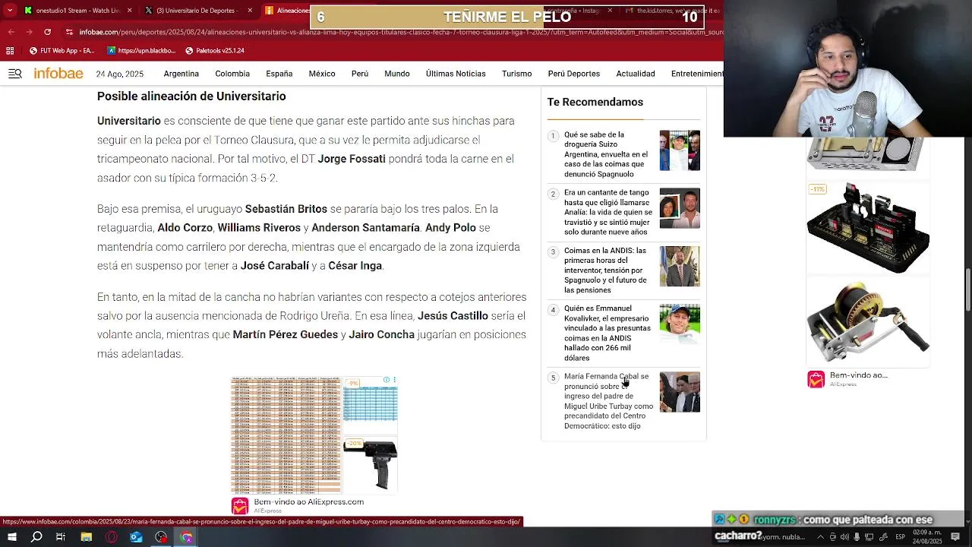
Task: Open the Paletools v25.1.24 bookmark
Action: 215,51
